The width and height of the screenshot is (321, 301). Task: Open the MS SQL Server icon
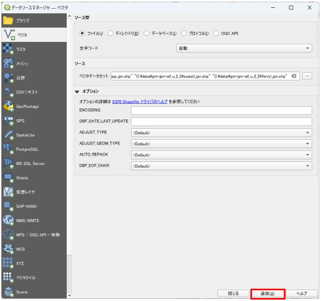tap(8, 164)
